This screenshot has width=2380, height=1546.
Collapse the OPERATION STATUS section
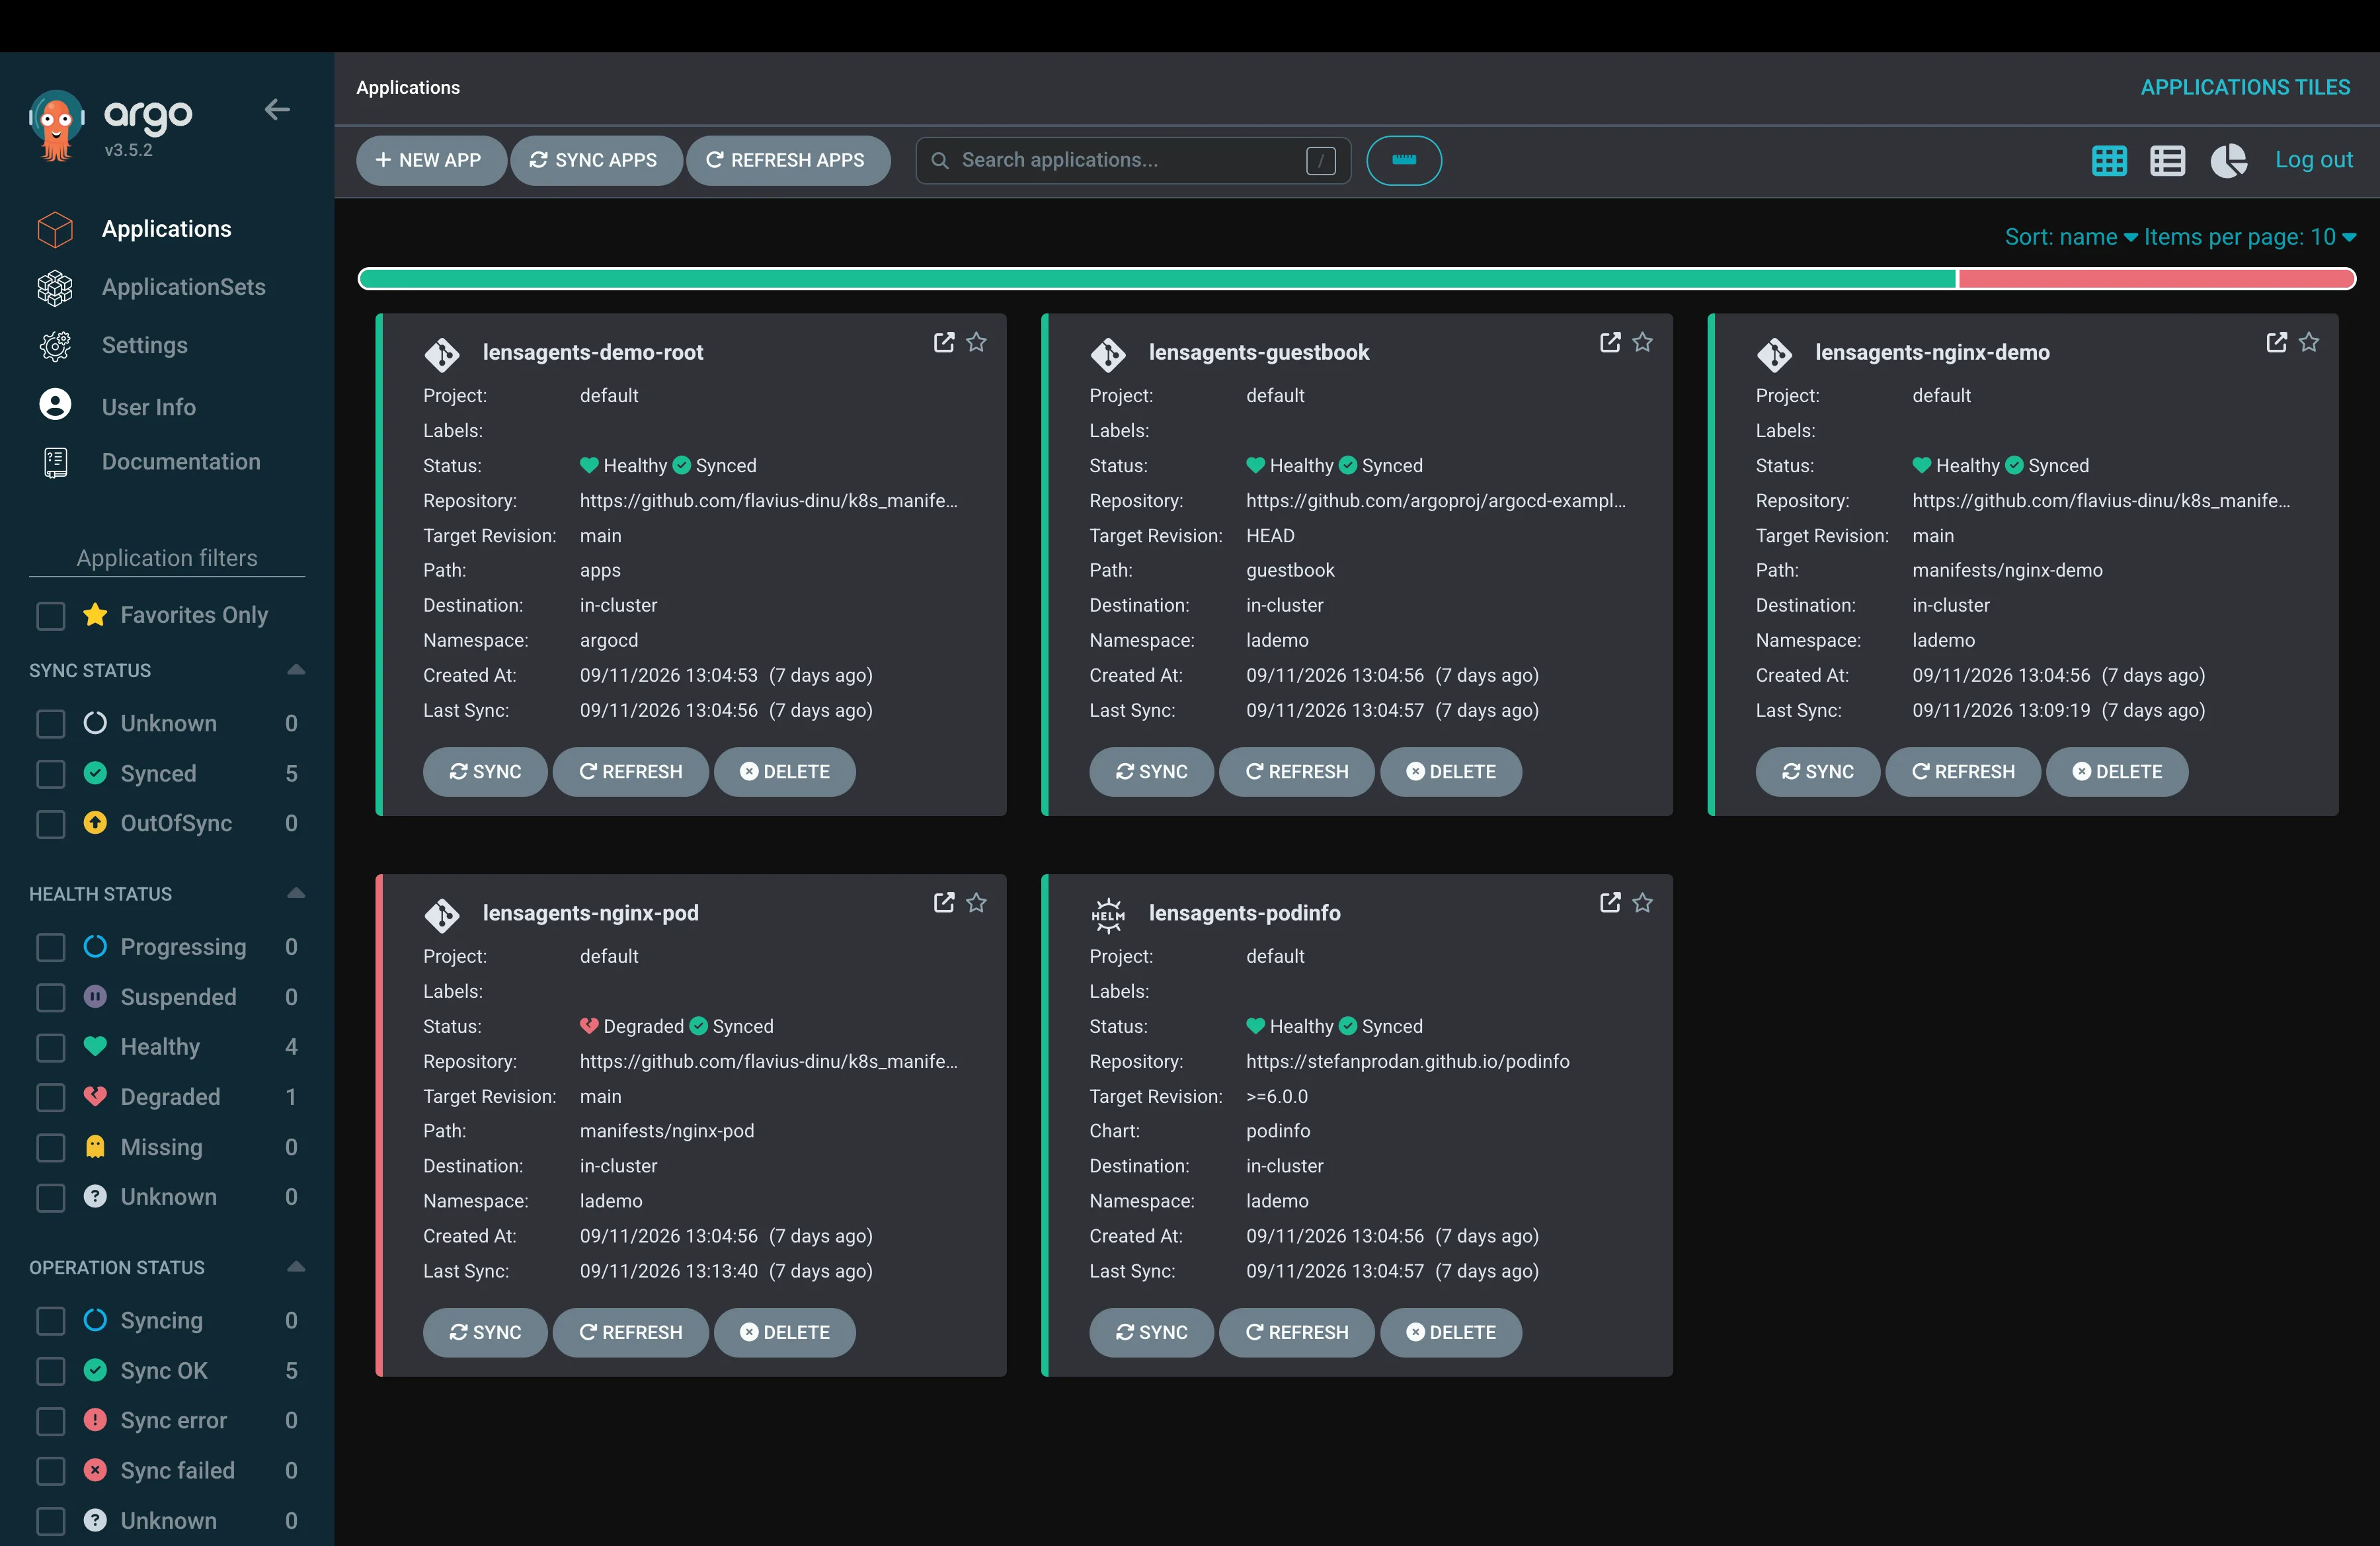(295, 1266)
